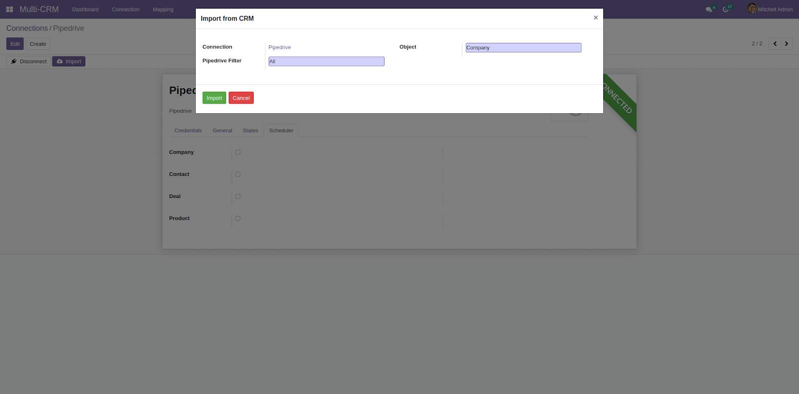Open the conversations chat icon
Screen dimensions: 799x394
(x=709, y=9)
